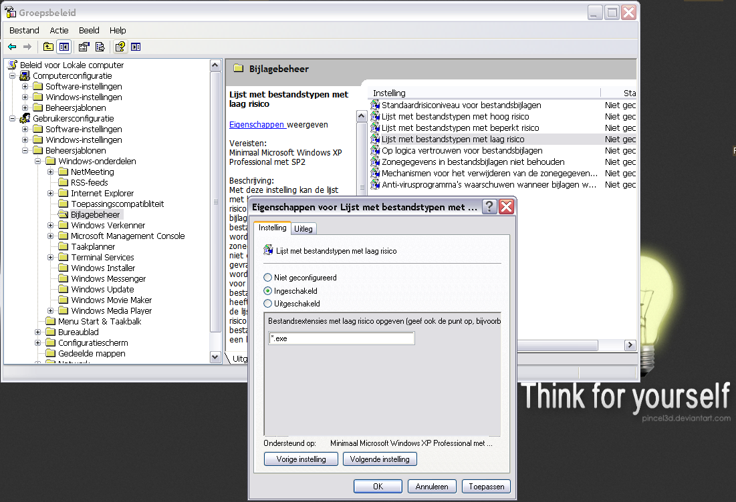Open the Bestand menu
The height and width of the screenshot is (502, 736).
pos(25,31)
